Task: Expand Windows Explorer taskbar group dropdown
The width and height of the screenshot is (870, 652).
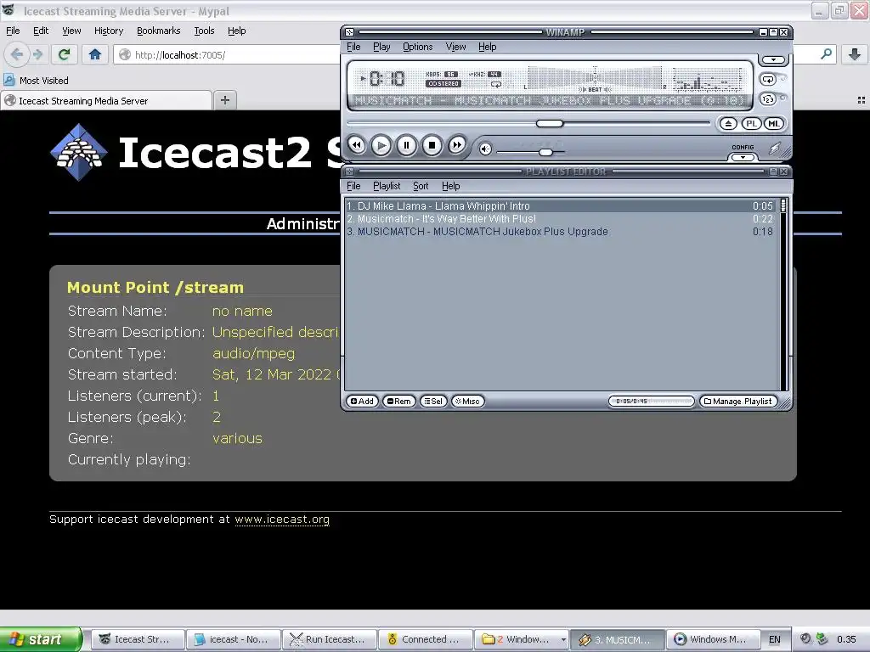Action: click(564, 639)
